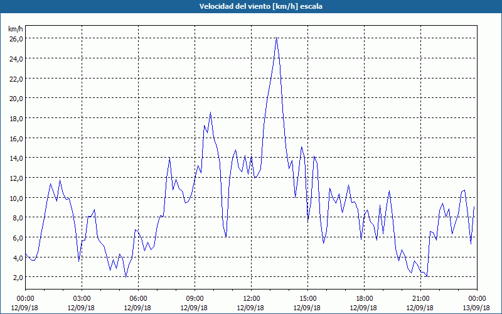Select the 24,0 y-axis label
Screen dimensions: 502x314
pyautogui.click(x=16, y=58)
